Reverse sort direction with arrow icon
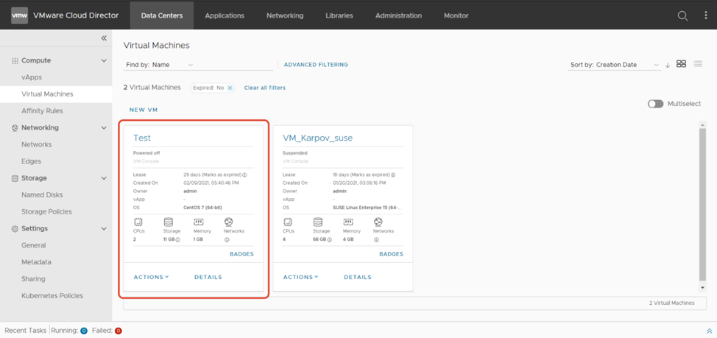 pyautogui.click(x=668, y=65)
